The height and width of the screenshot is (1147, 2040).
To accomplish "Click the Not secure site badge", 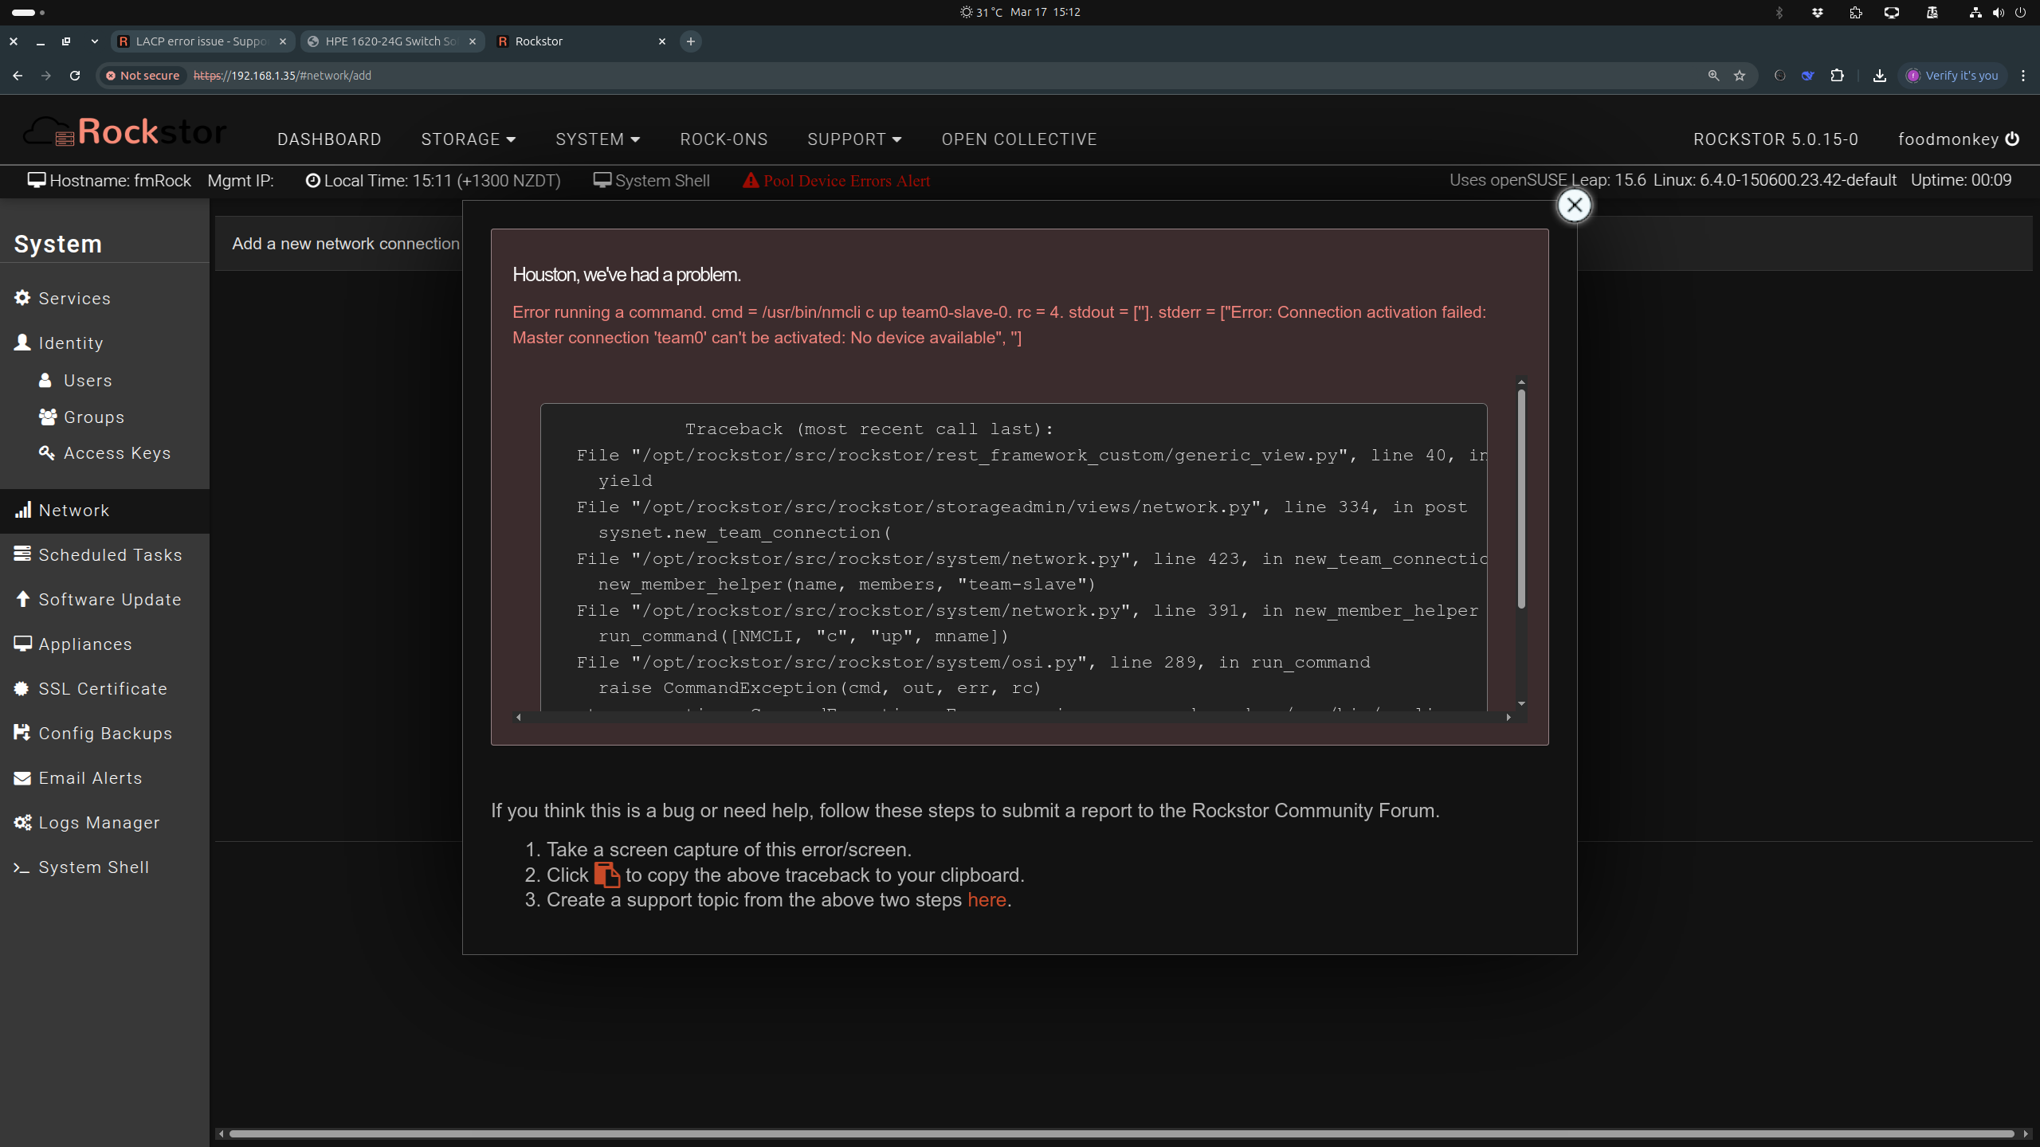I will tap(143, 76).
